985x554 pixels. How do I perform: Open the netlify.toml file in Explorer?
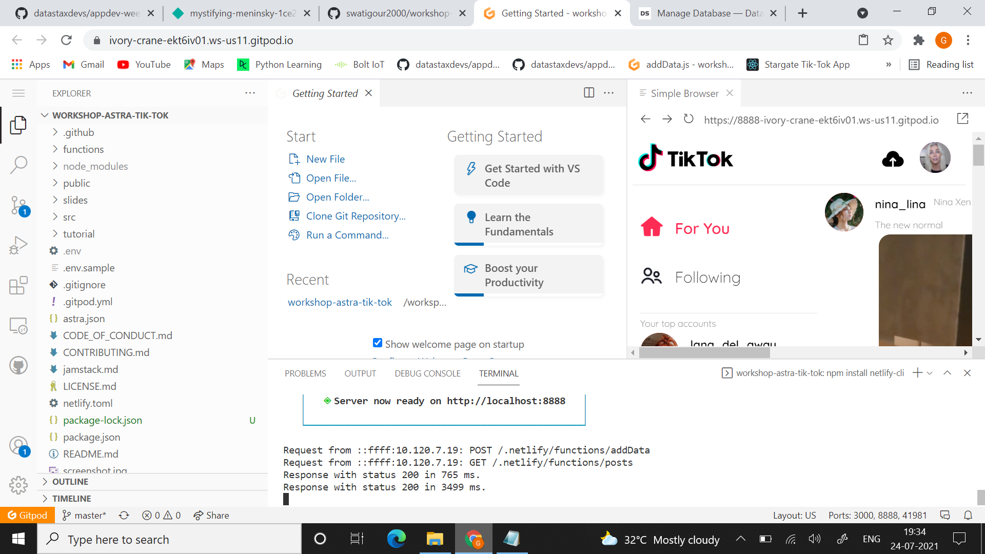point(88,403)
